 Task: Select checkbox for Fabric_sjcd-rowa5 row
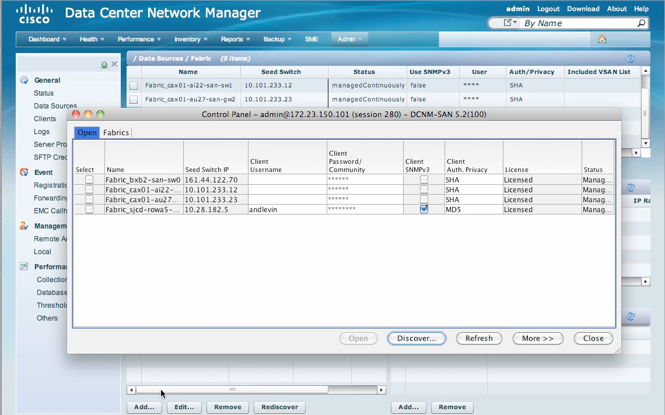pyautogui.click(x=89, y=209)
